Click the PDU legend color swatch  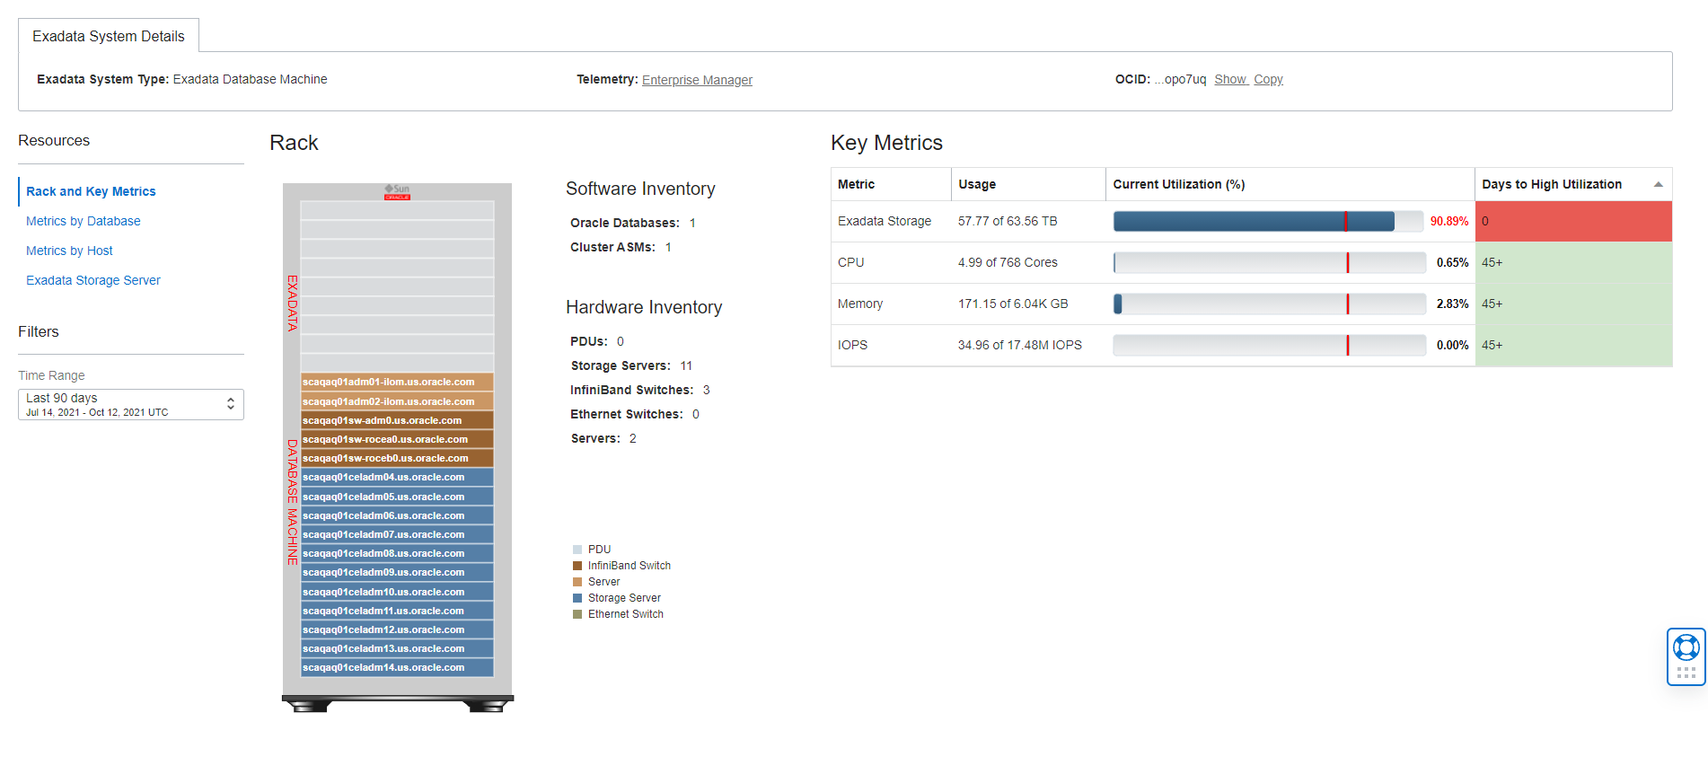tap(577, 550)
